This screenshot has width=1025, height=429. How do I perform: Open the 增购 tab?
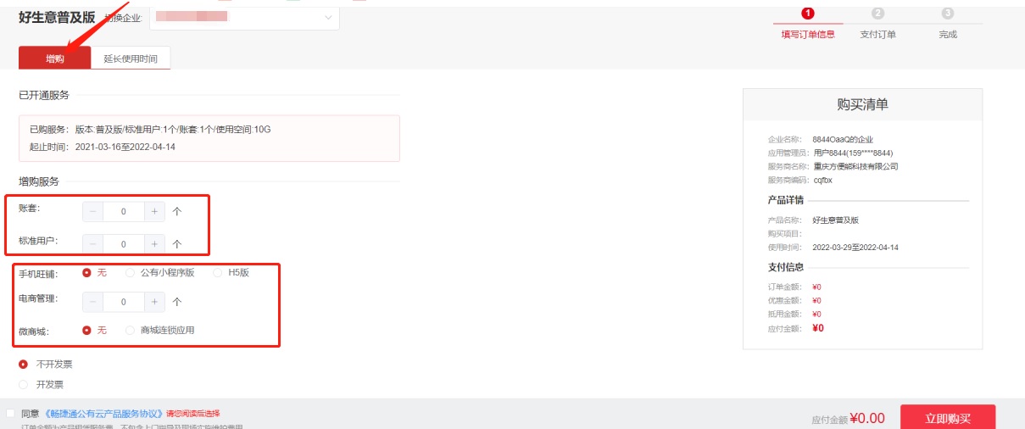tap(55, 58)
